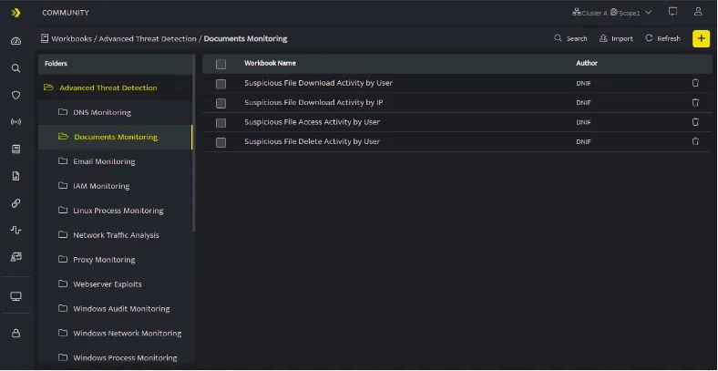Check Suspicious File Download Activity by IP
The width and height of the screenshot is (718, 371).
click(221, 104)
